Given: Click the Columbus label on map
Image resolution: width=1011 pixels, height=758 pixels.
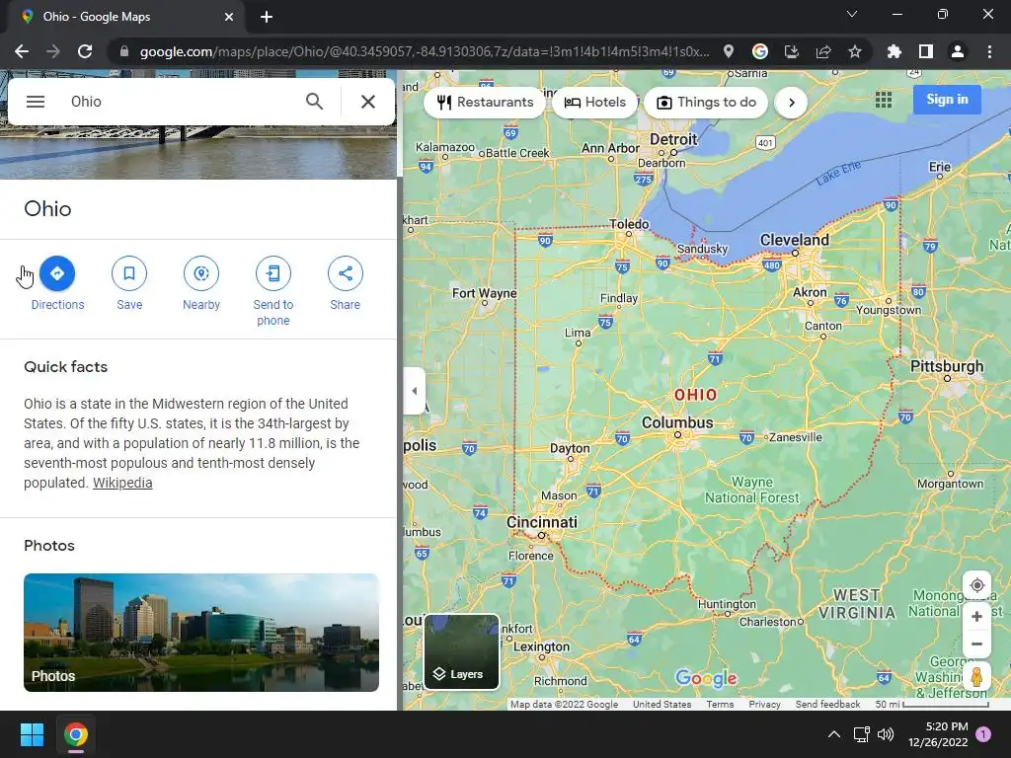Looking at the screenshot, I should [x=677, y=422].
